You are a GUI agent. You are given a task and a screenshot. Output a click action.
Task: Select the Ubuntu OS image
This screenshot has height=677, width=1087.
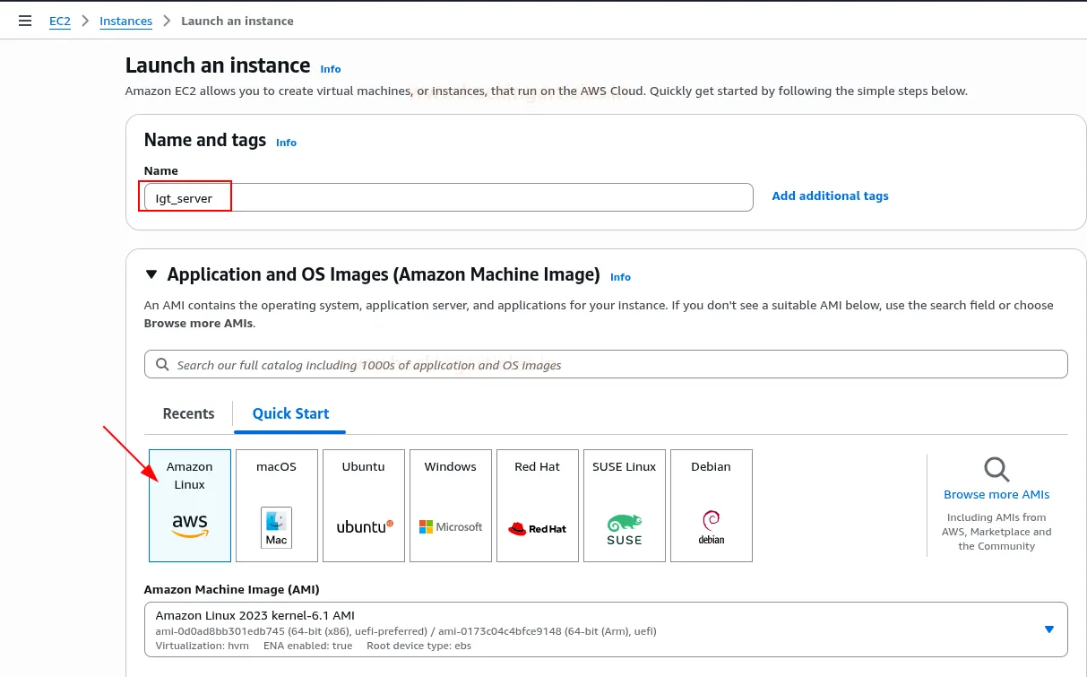pyautogui.click(x=363, y=505)
